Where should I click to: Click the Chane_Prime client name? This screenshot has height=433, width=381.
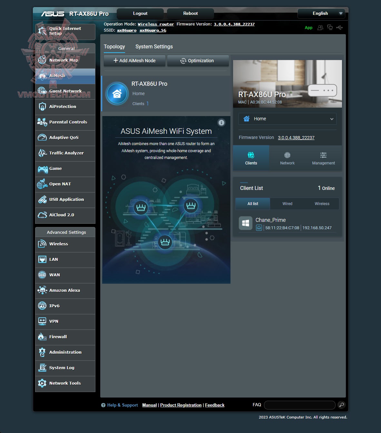[271, 220]
